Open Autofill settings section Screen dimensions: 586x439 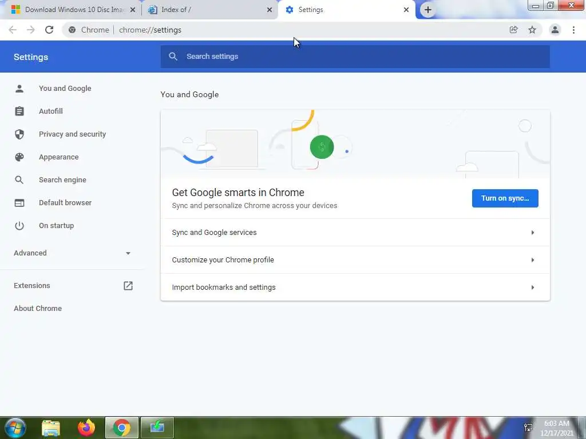pyautogui.click(x=51, y=111)
